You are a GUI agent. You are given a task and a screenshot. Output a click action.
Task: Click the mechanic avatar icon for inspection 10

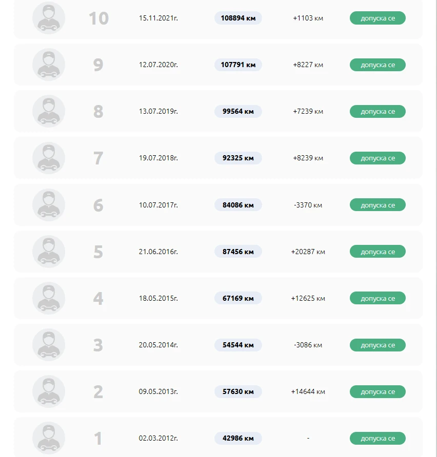(49, 18)
